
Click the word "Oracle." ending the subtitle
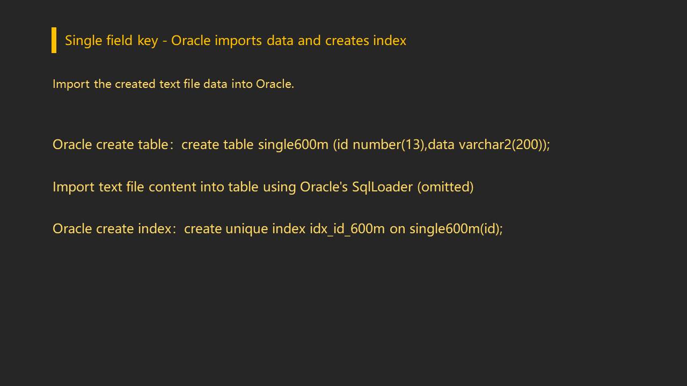[x=275, y=84]
